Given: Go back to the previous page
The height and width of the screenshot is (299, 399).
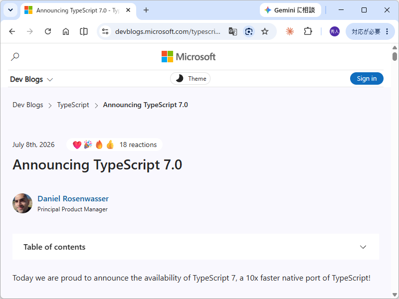Looking at the screenshot, I should [x=12, y=31].
